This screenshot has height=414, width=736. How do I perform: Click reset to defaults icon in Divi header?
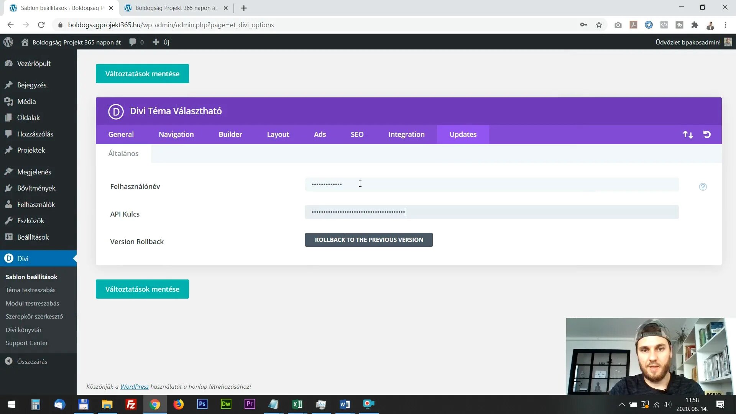[707, 135]
